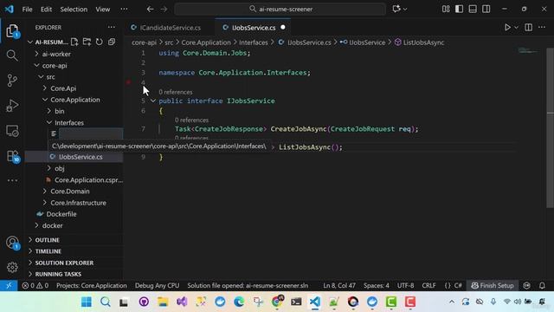Change indentation Spaces: 4
Screen dimensions: 554x312
tap(377, 285)
